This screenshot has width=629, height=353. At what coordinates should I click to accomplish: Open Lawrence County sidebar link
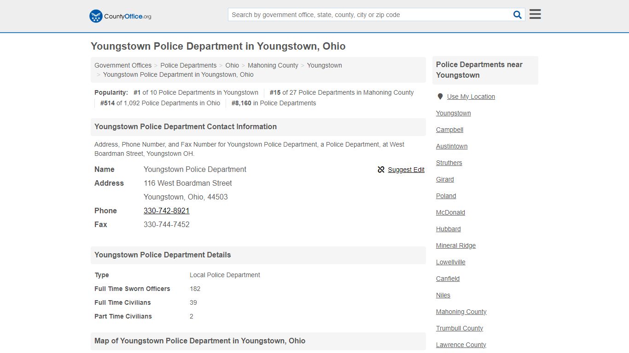[461, 345]
